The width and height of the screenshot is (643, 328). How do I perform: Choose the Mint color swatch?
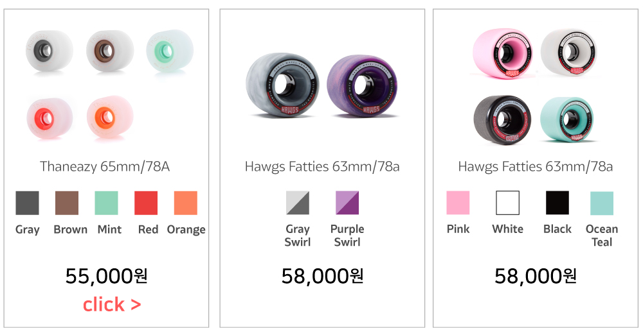click(106, 203)
